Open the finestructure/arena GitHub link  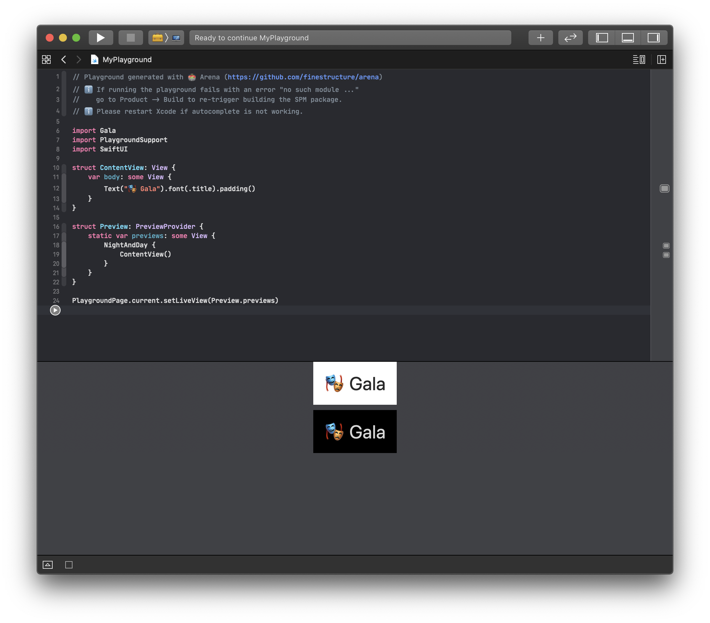(303, 77)
